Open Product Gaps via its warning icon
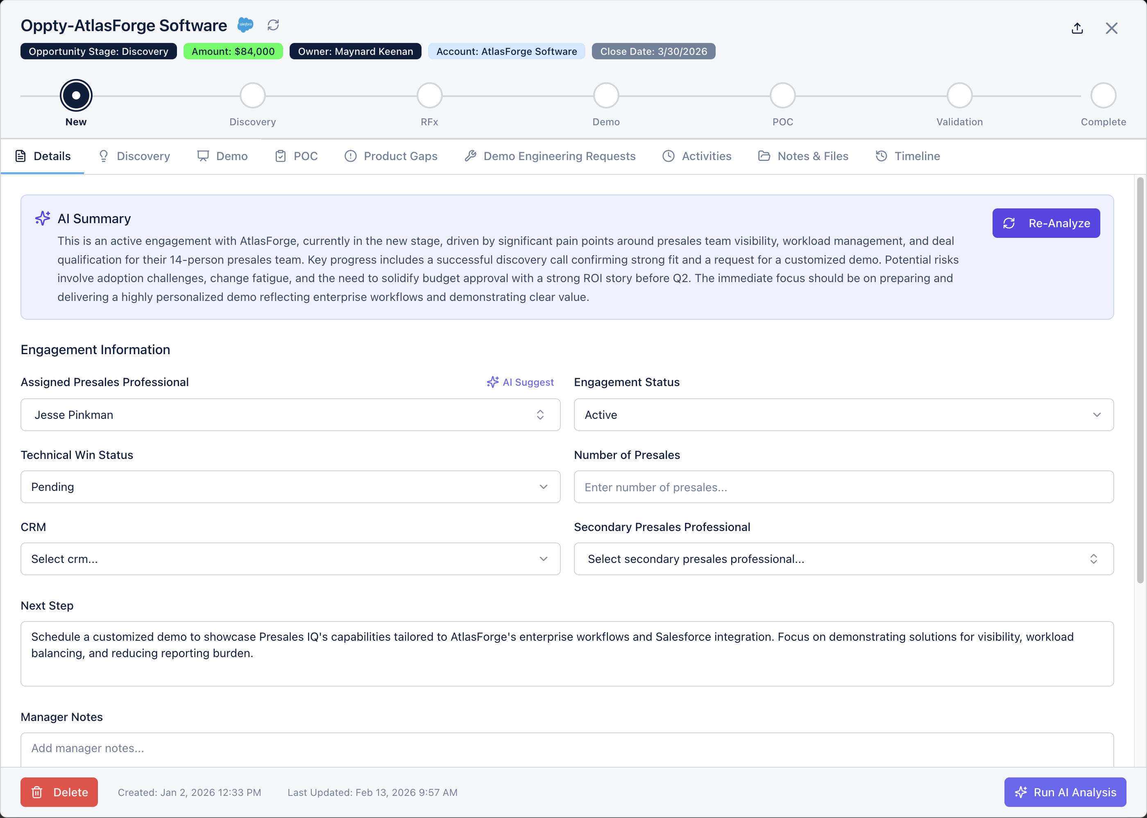Image resolution: width=1147 pixels, height=818 pixels. click(351, 156)
